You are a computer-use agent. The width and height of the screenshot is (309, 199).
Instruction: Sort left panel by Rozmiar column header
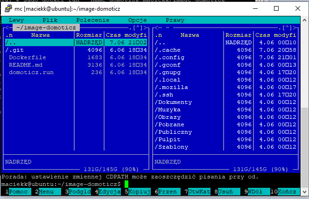(x=89, y=35)
